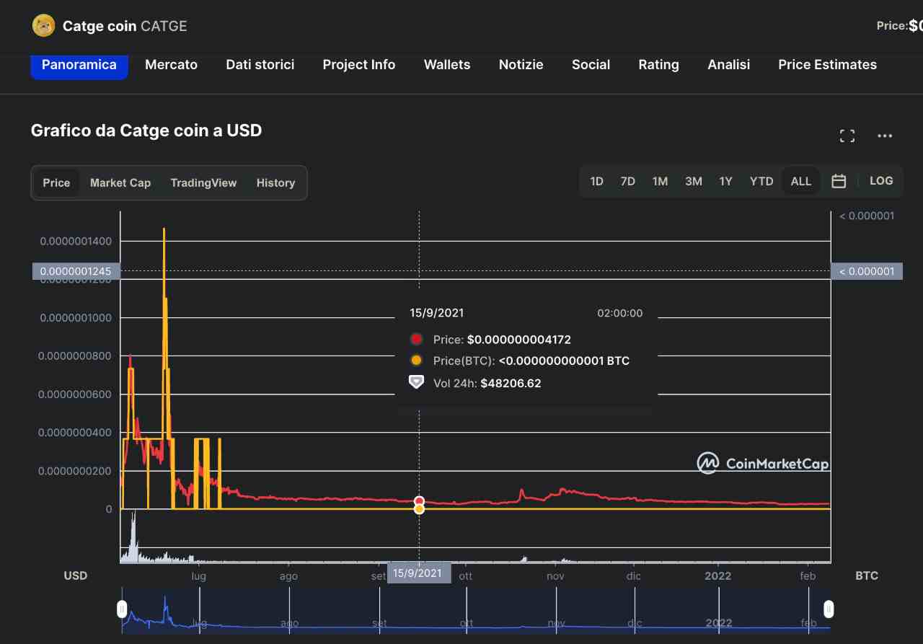This screenshot has height=644, width=923.
Task: Toggle LOG scale on the chart
Action: point(881,181)
